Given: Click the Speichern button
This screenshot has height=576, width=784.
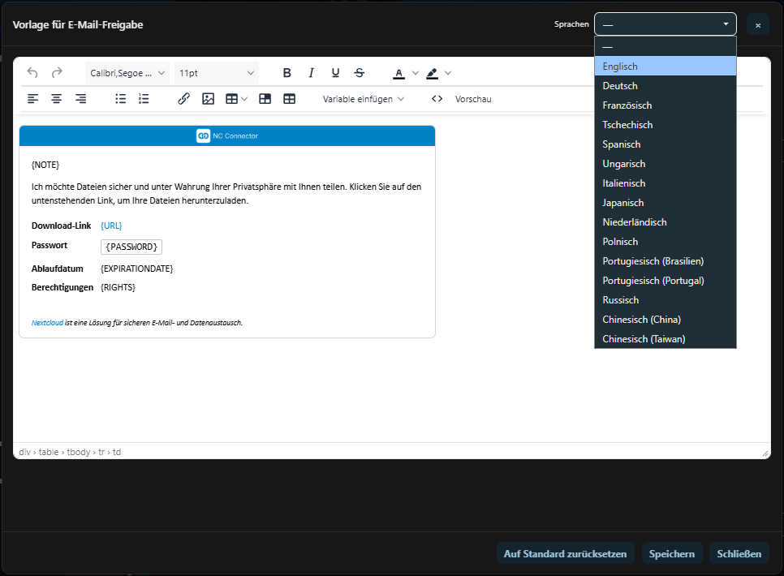Looking at the screenshot, I should coord(671,553).
